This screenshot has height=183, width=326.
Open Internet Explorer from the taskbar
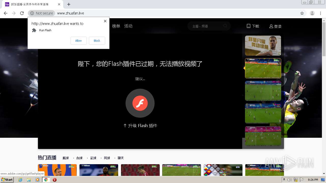20,180
